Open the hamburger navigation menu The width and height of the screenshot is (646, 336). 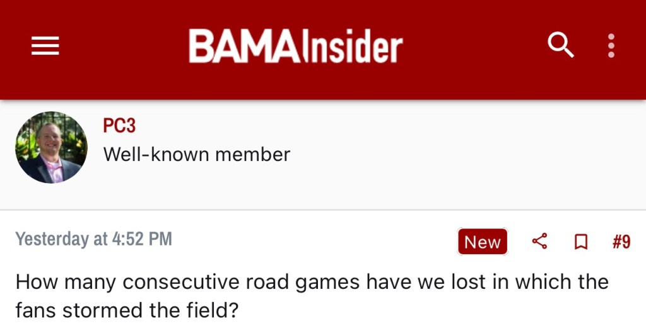point(45,45)
